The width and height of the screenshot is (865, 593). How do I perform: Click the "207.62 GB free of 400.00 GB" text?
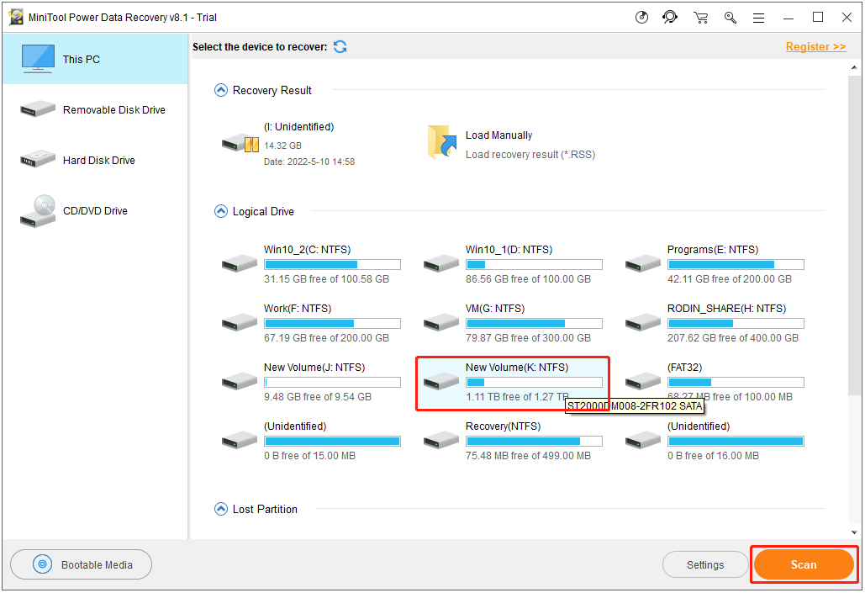[733, 338]
